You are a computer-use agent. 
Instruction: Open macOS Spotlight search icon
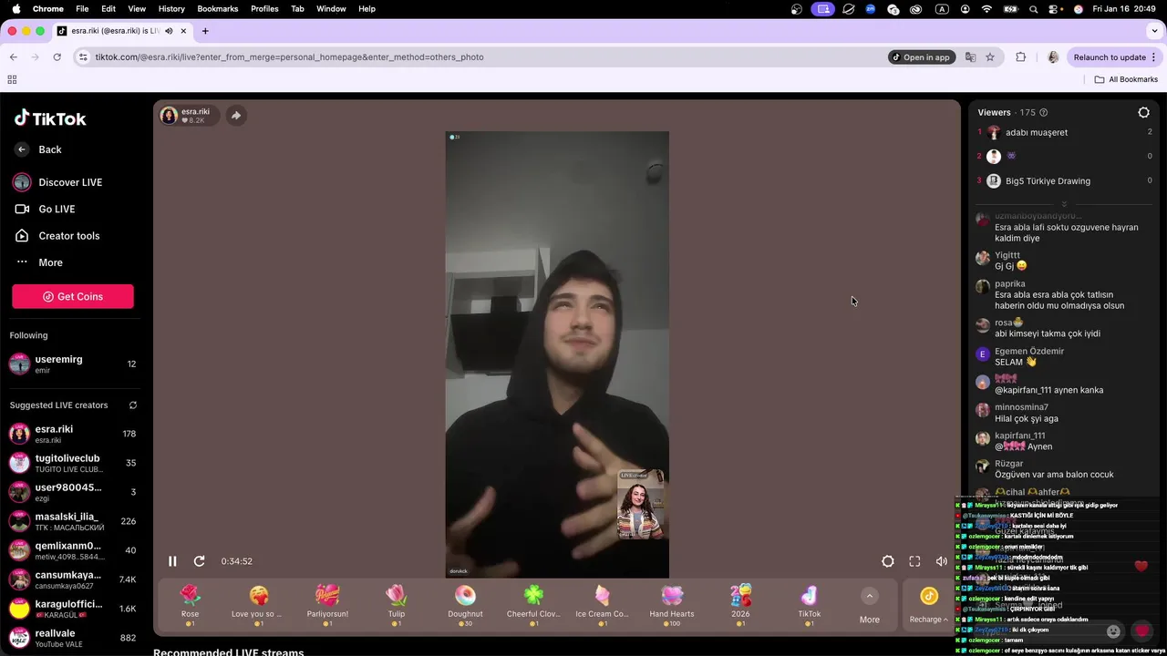[x=1033, y=9]
